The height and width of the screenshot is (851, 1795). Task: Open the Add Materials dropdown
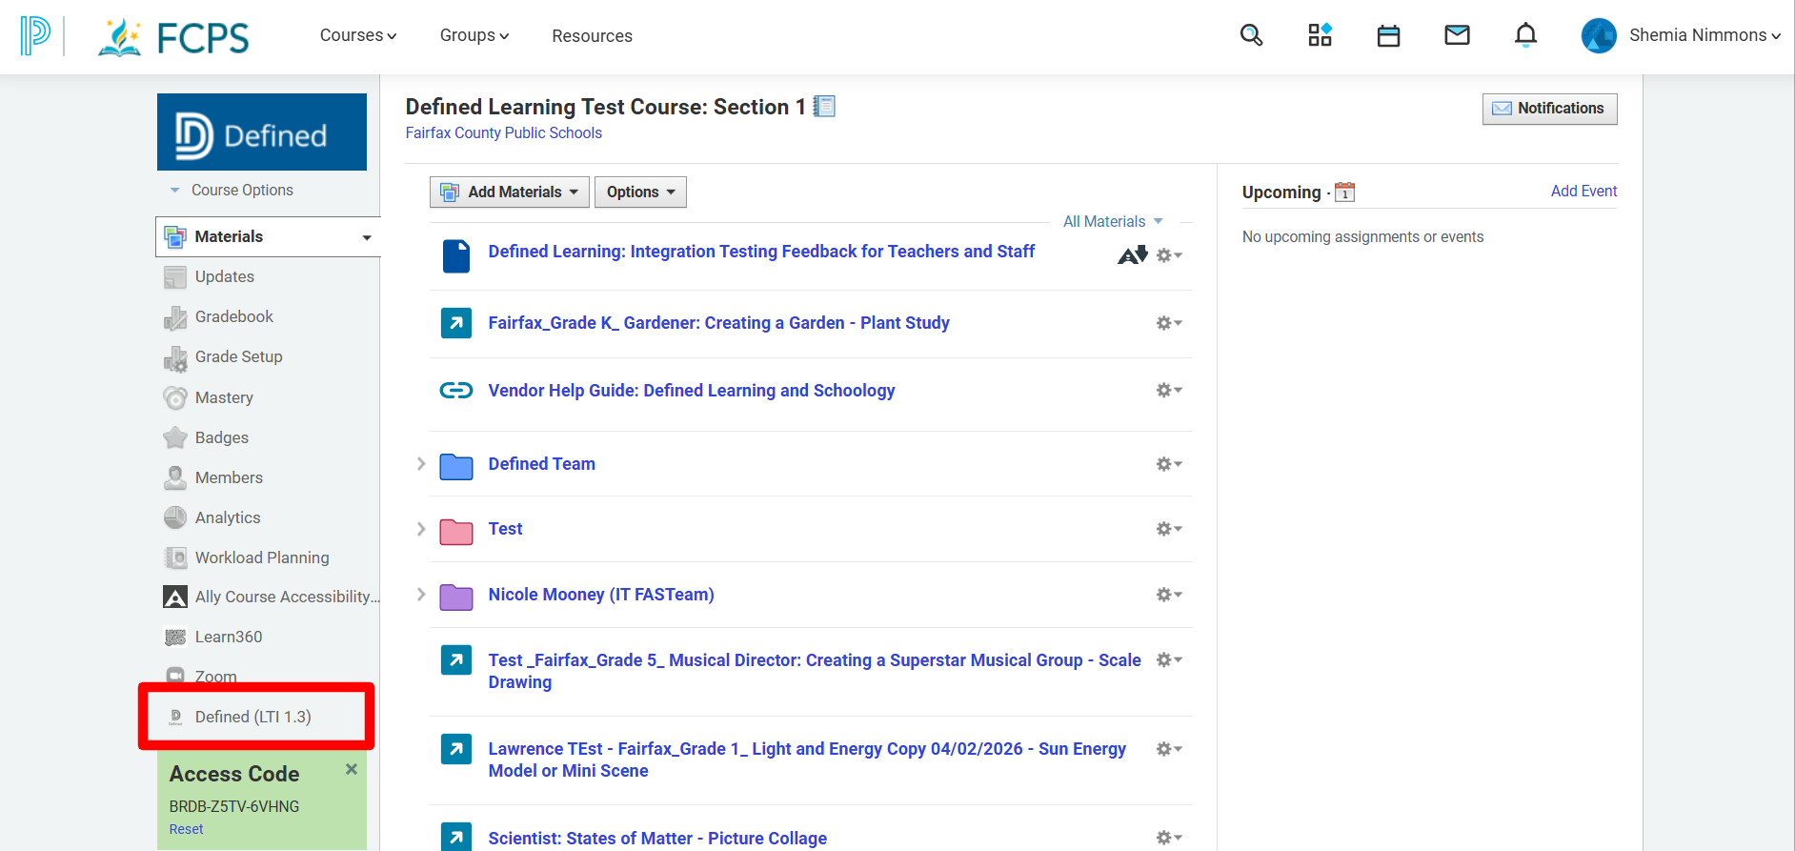(x=510, y=192)
